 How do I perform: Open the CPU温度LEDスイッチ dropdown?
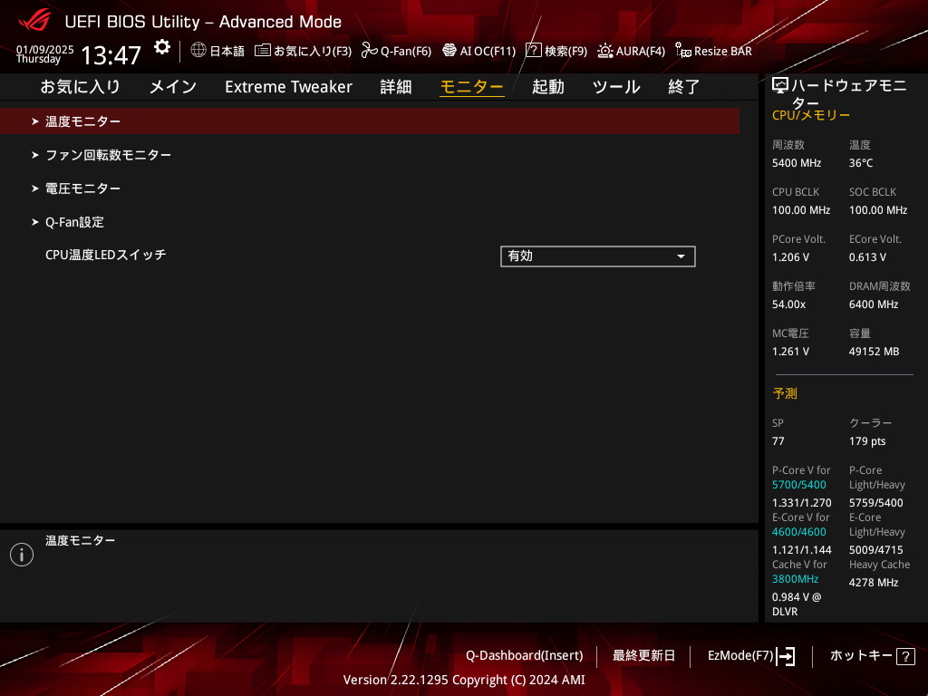[597, 256]
